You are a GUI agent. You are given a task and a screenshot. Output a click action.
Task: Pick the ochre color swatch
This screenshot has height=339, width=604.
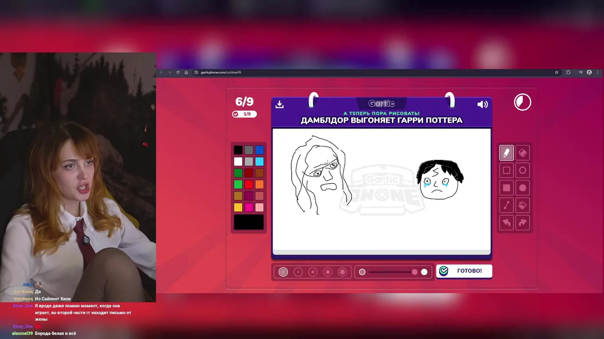238,196
